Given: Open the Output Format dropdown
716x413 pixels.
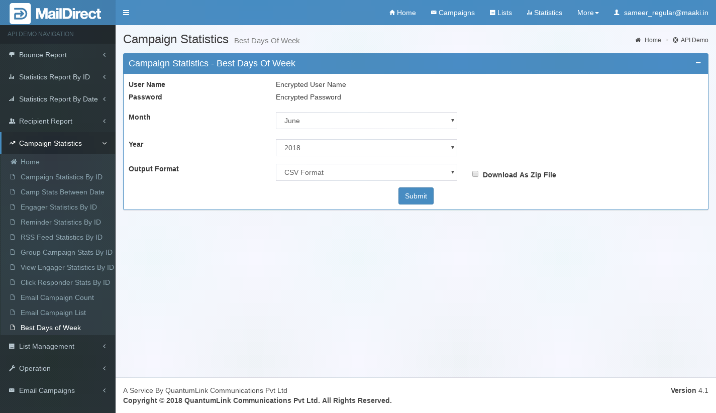Looking at the screenshot, I should pos(366,172).
